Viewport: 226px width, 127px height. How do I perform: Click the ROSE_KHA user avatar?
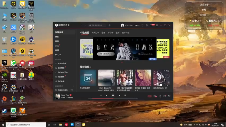[122, 25]
